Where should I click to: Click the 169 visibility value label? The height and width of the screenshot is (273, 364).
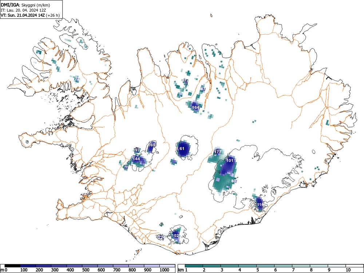pos(151,145)
